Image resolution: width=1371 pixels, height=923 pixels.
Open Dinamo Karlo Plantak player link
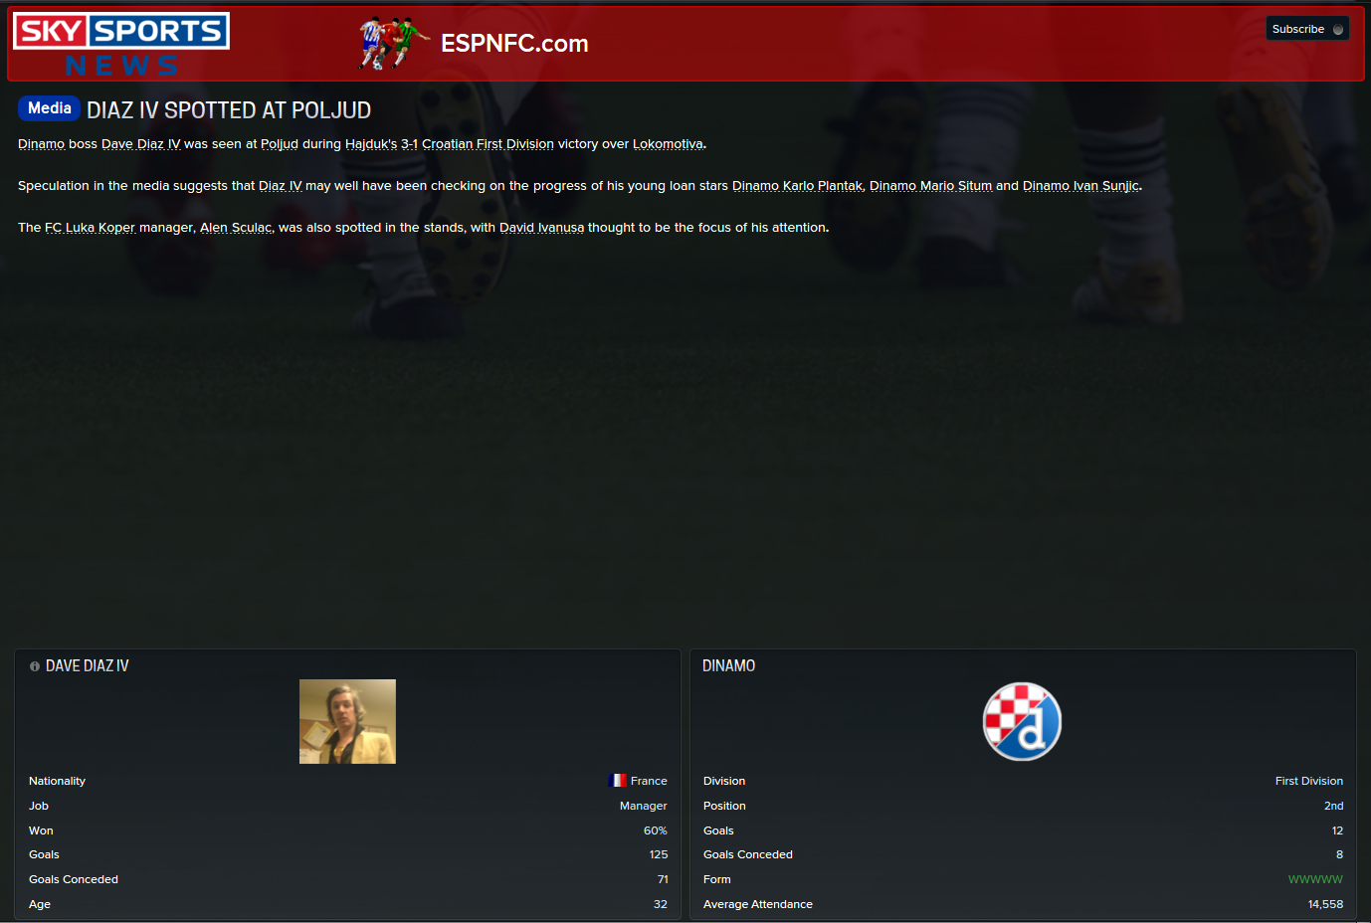point(797,186)
